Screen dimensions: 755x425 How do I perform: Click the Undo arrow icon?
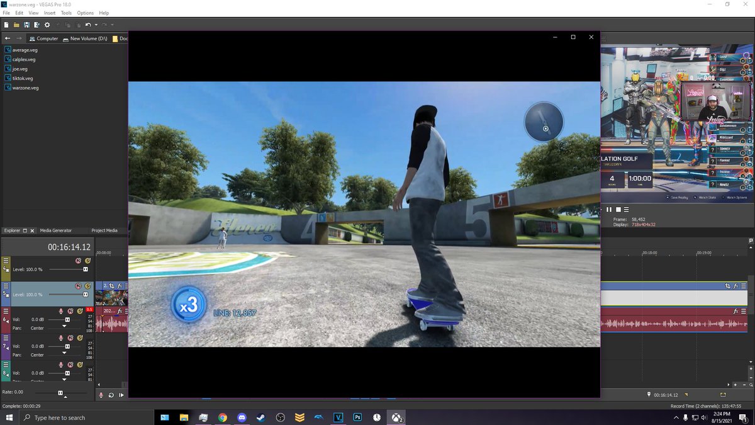pos(88,25)
